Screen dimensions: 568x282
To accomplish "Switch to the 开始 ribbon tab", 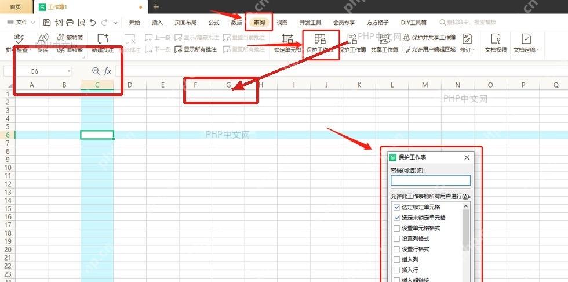I will tap(134, 23).
